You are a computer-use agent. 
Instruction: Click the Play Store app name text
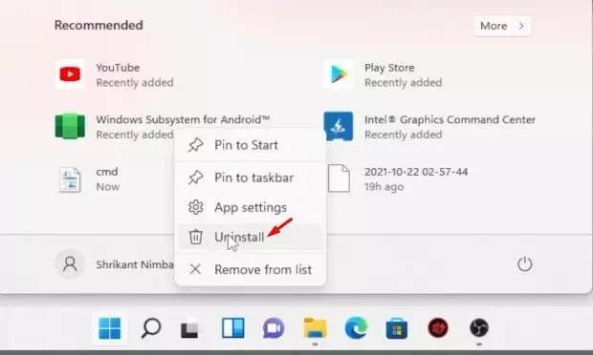[x=389, y=68]
